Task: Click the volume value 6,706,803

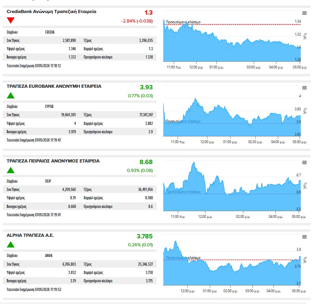Action: tap(69, 264)
